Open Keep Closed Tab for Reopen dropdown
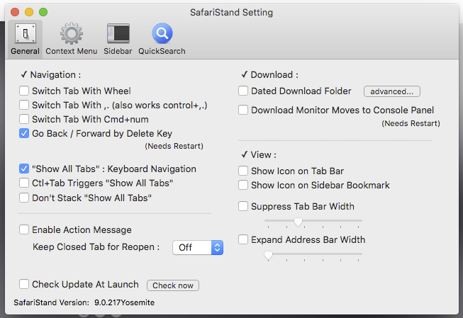Screen dimensions: 463x318 point(198,248)
